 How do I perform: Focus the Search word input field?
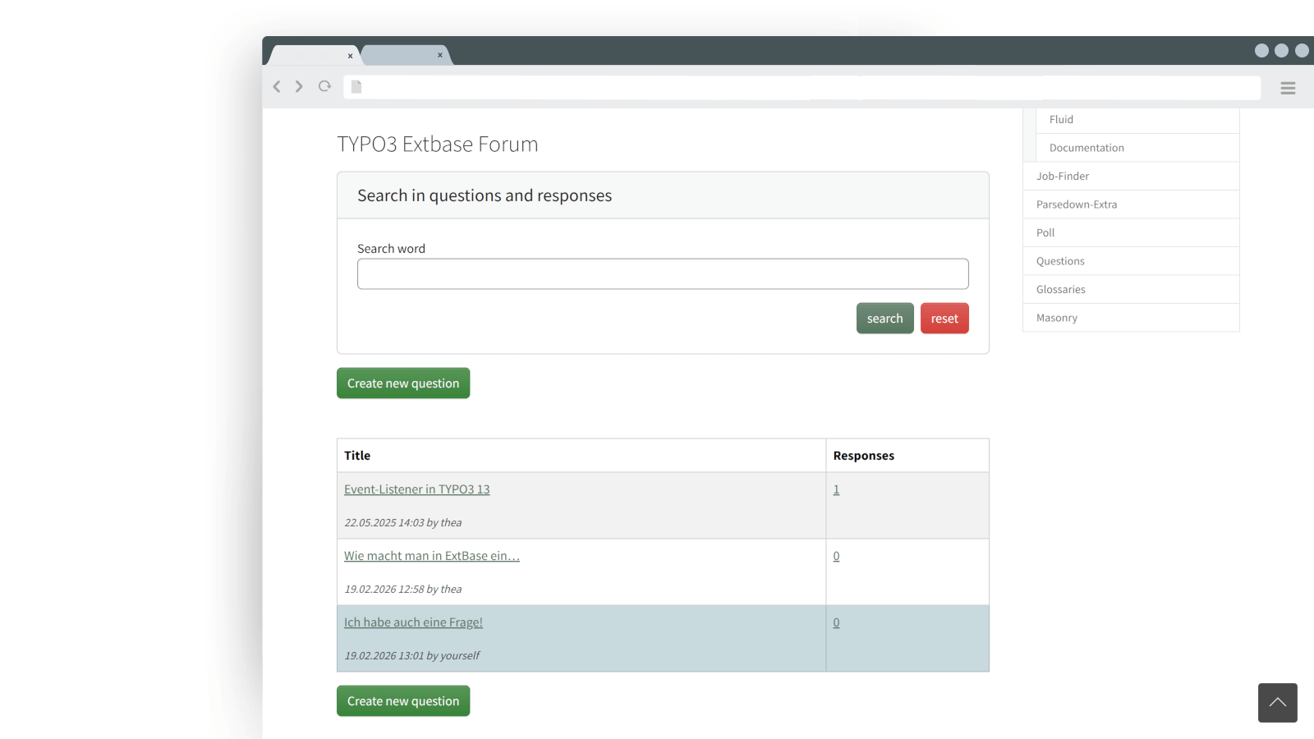(x=662, y=274)
